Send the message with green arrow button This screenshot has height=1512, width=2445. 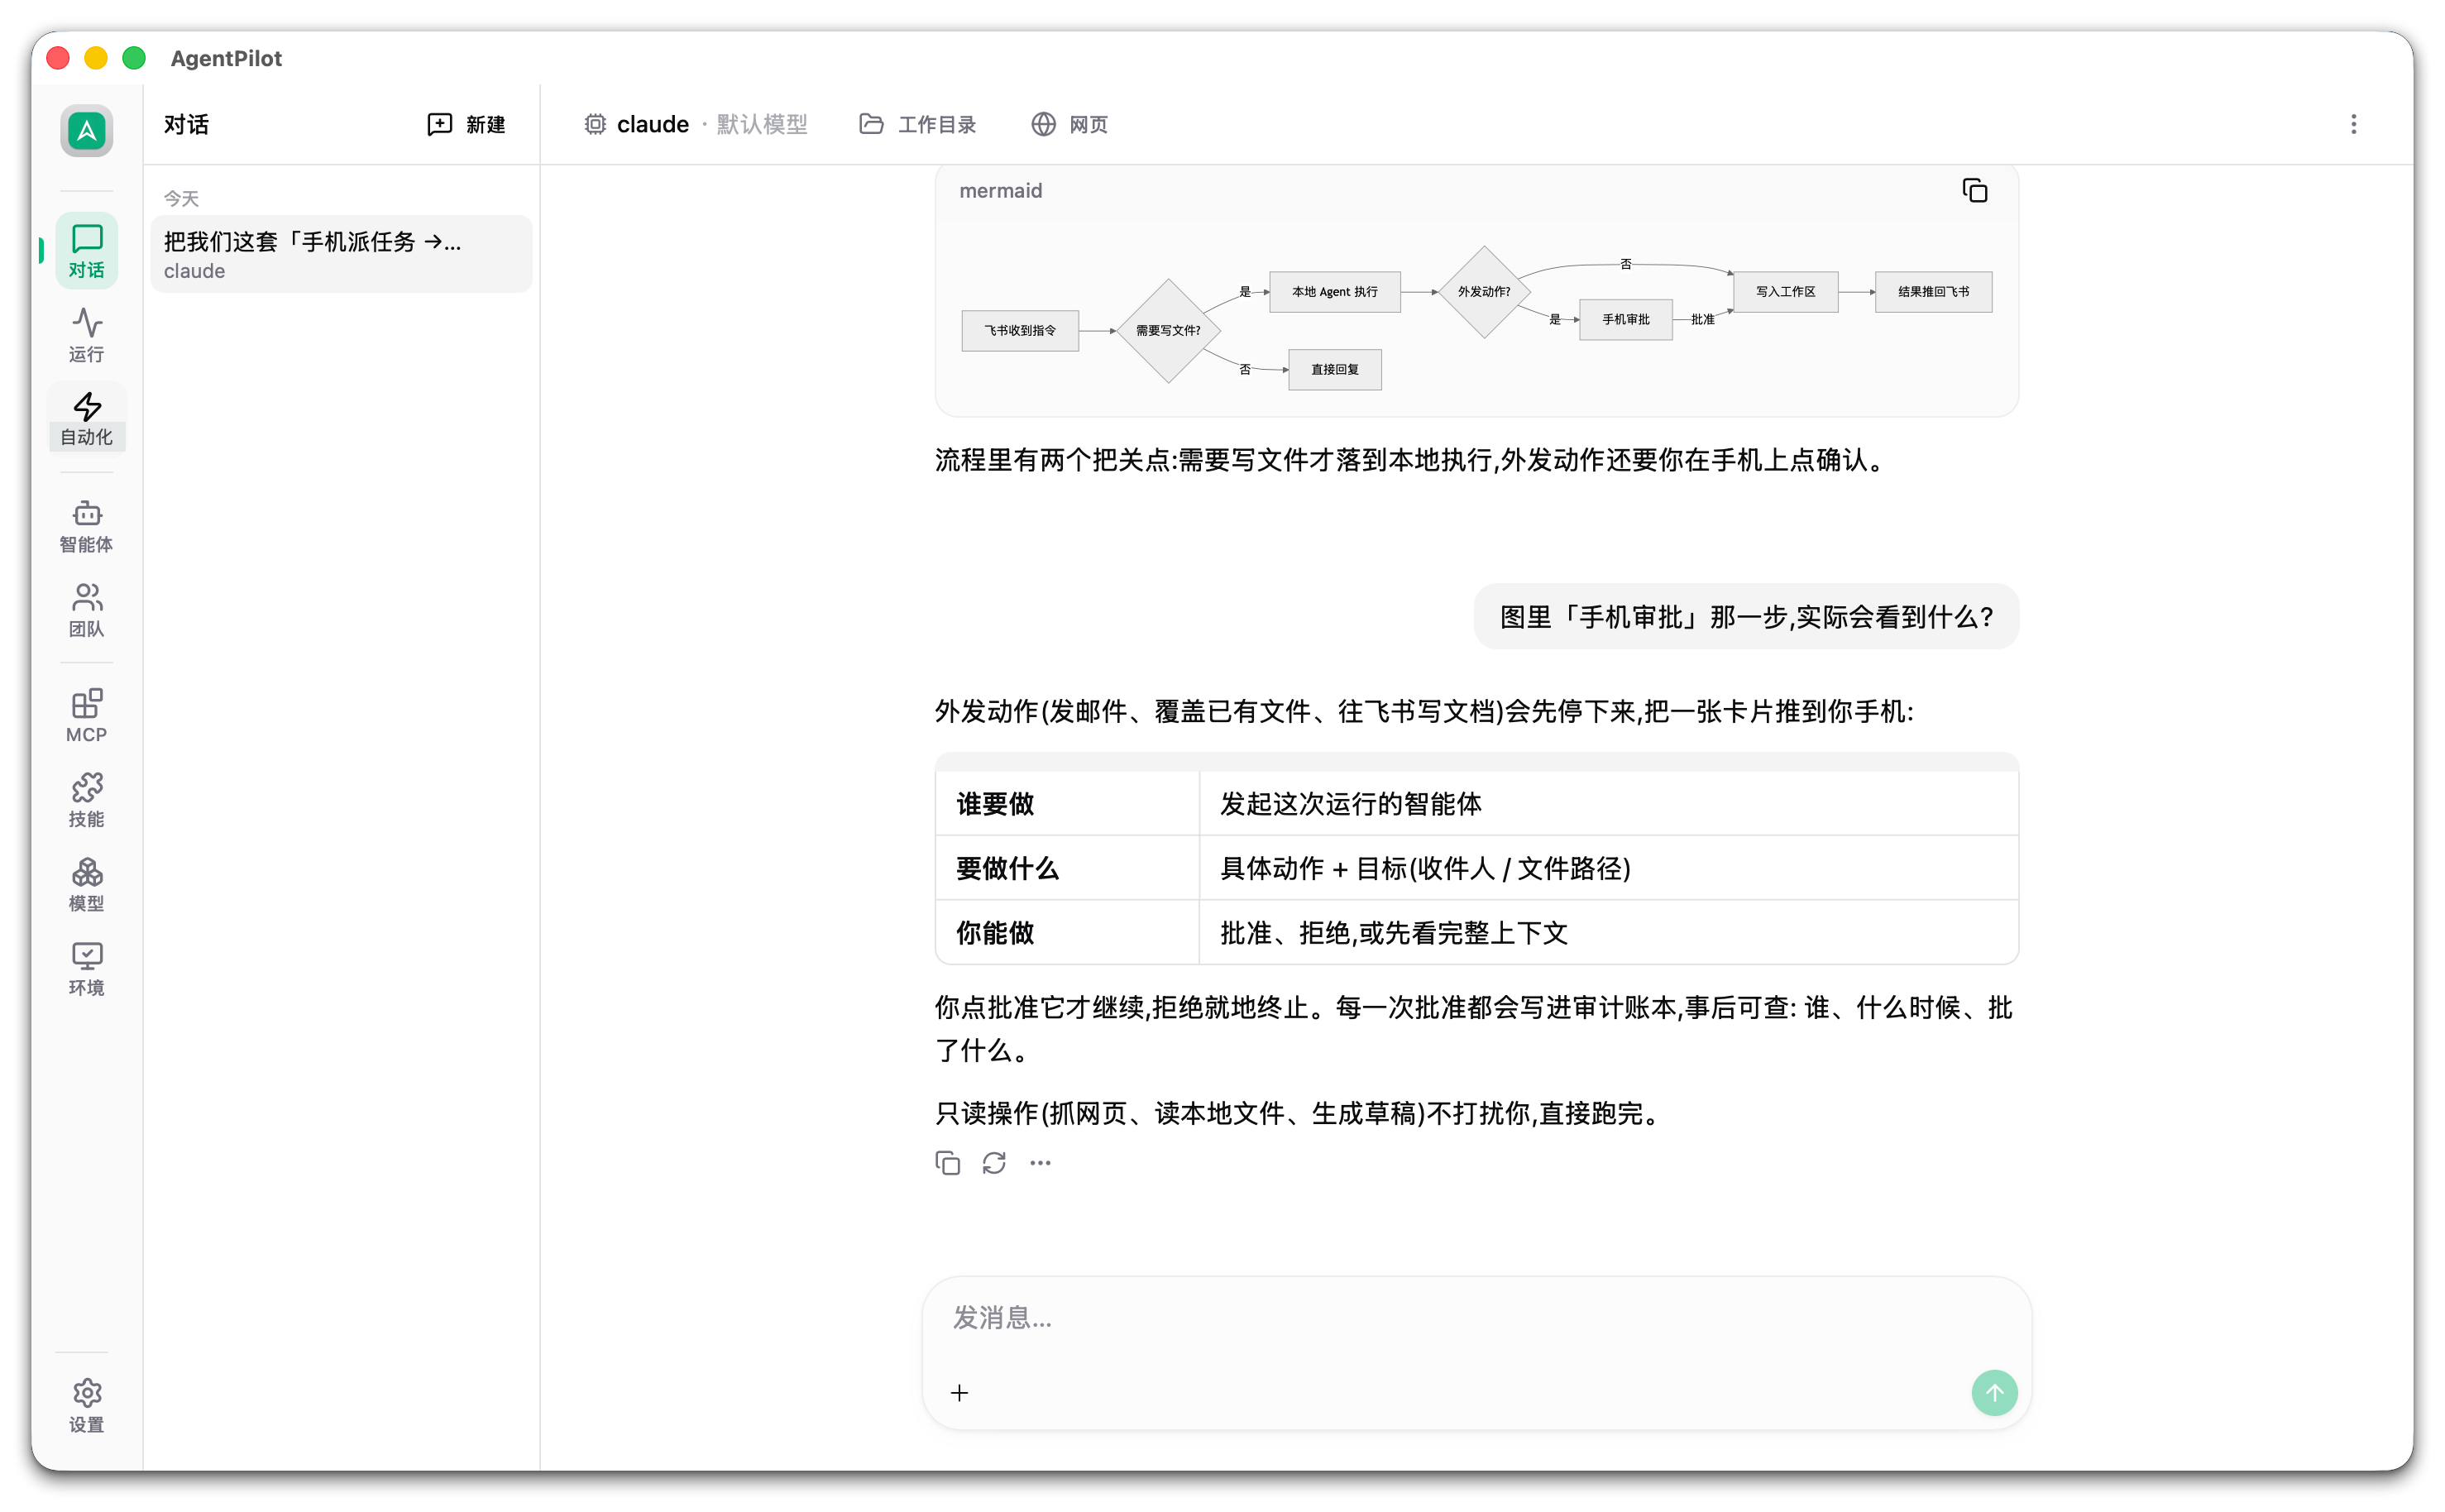[1994, 1393]
